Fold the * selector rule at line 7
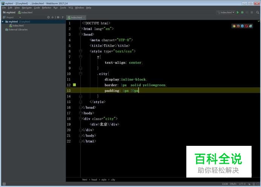Viewport: 261px width, 187px height. tap(81, 57)
